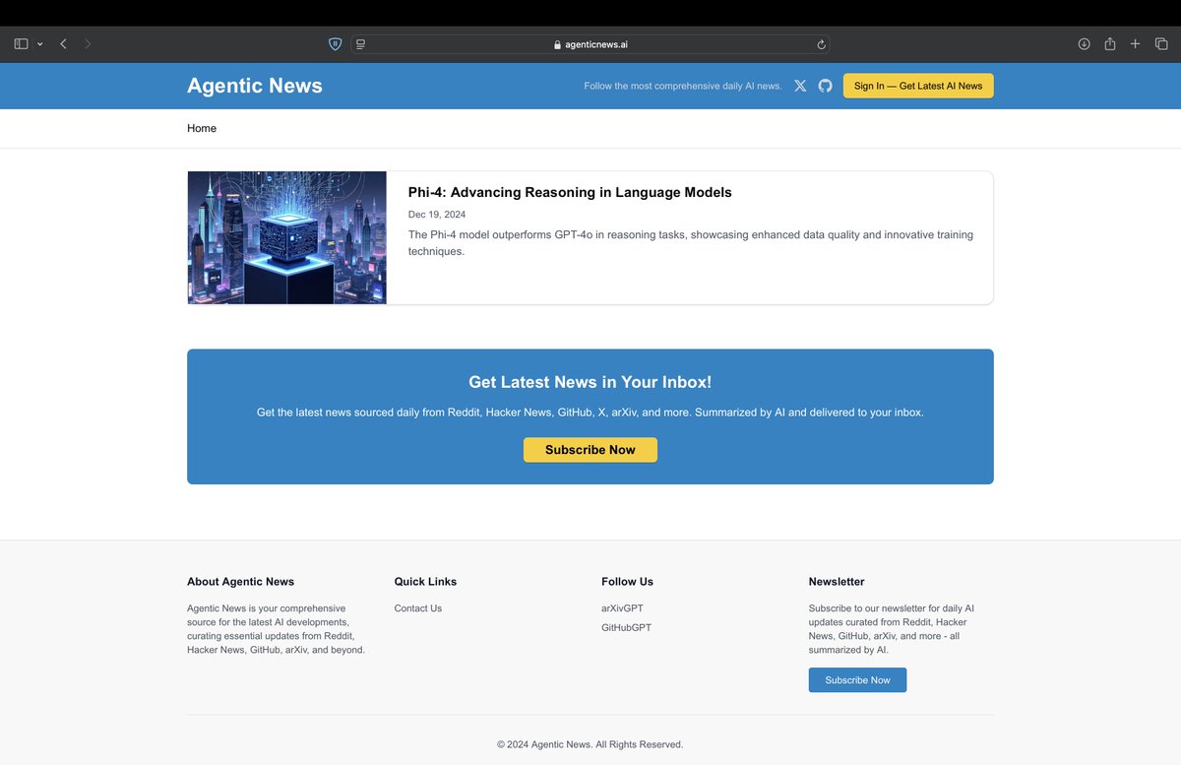Open the GitHubGPT footer link
The height and width of the screenshot is (765, 1181).
pos(626,627)
